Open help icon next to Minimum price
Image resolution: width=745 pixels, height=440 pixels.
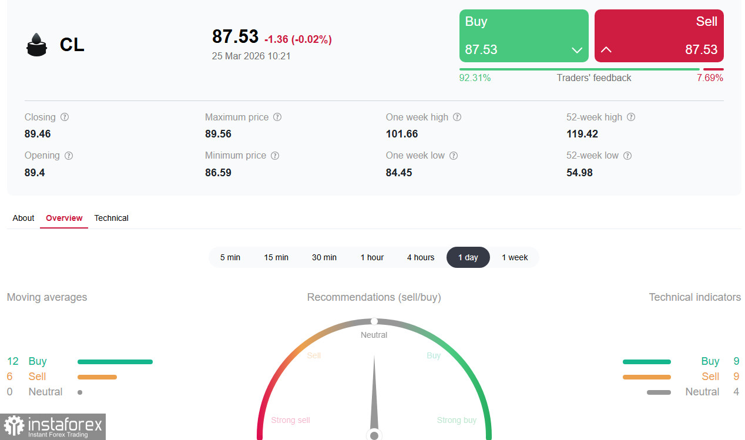(275, 156)
